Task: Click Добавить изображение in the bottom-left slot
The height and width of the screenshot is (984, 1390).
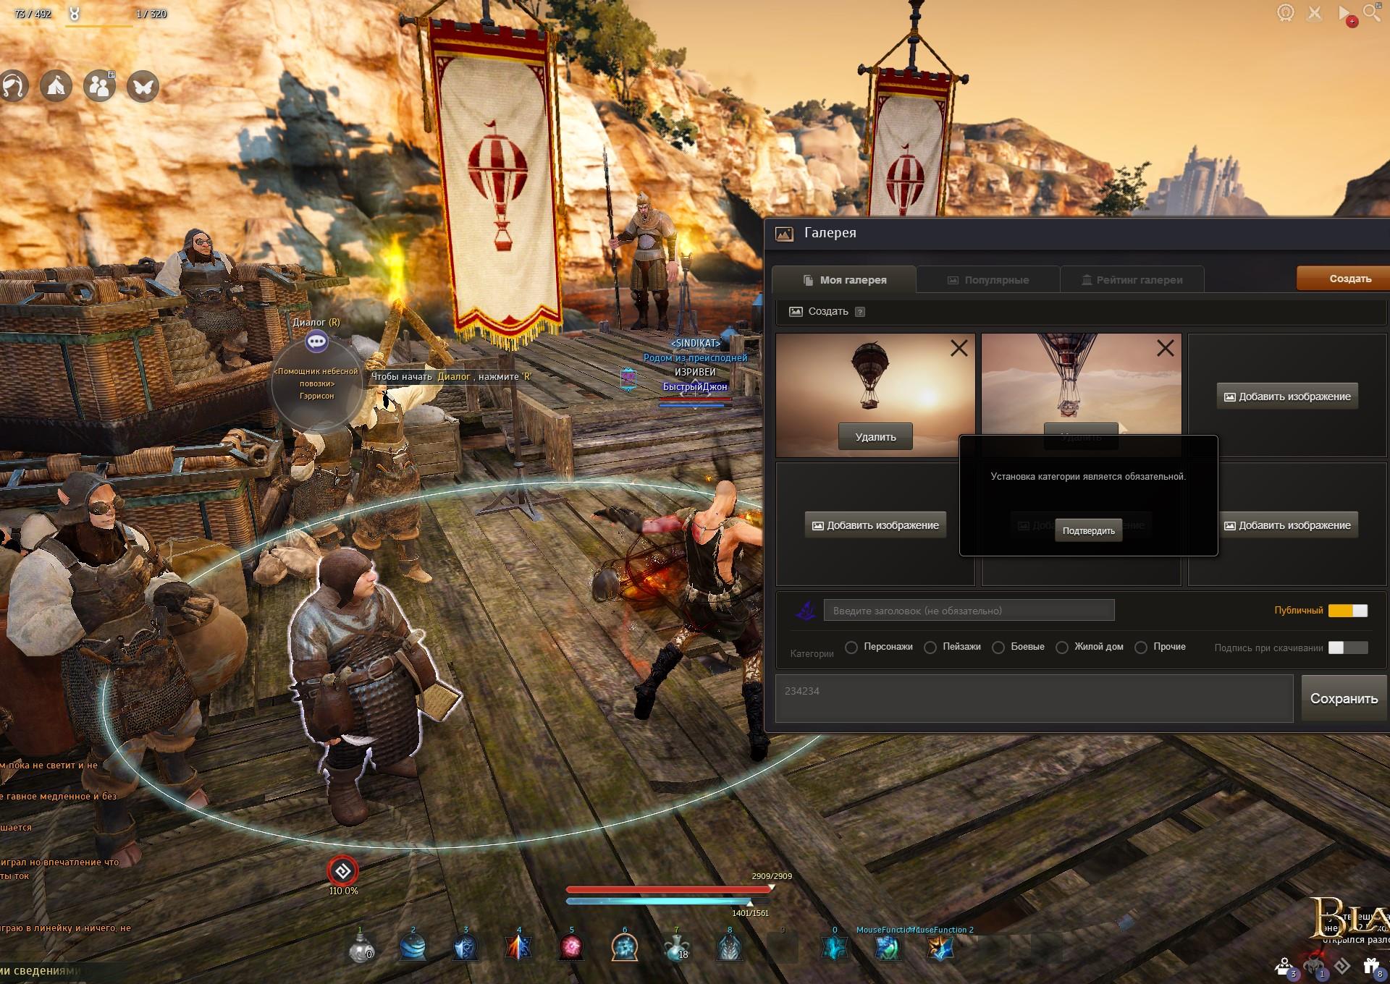Action: coord(875,525)
